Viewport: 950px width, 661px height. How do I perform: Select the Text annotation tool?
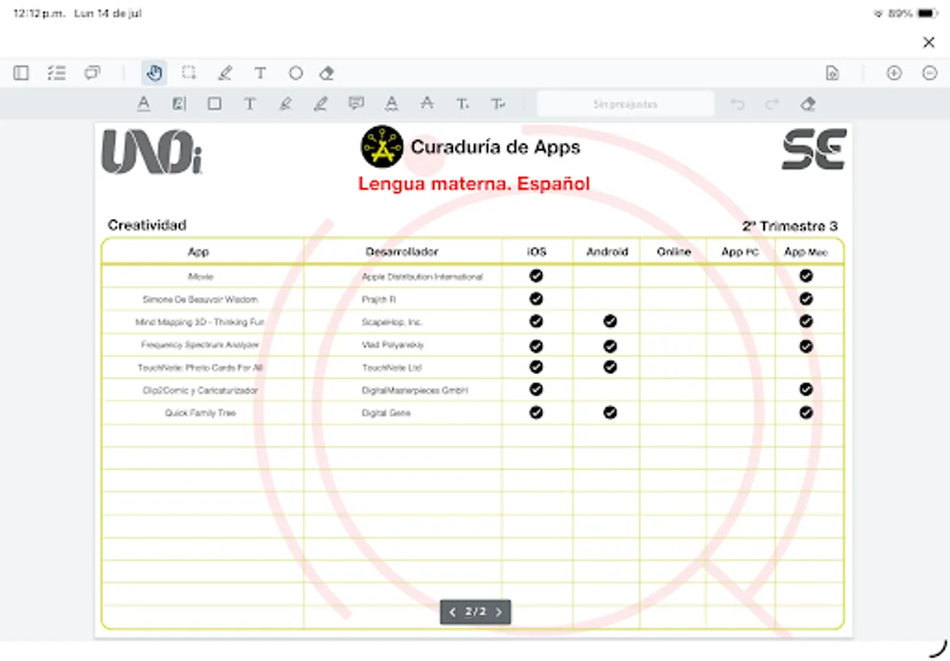pos(260,73)
